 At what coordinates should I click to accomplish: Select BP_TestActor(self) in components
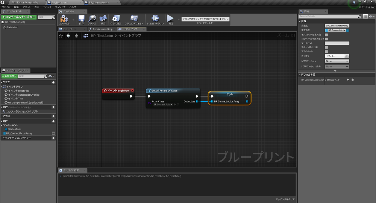[15, 22]
